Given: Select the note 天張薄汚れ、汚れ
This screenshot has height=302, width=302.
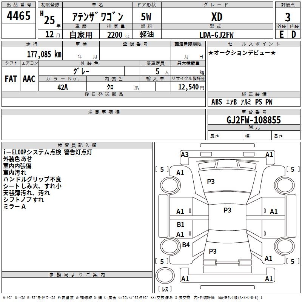Looking at the screenshot, I should [26, 193].
